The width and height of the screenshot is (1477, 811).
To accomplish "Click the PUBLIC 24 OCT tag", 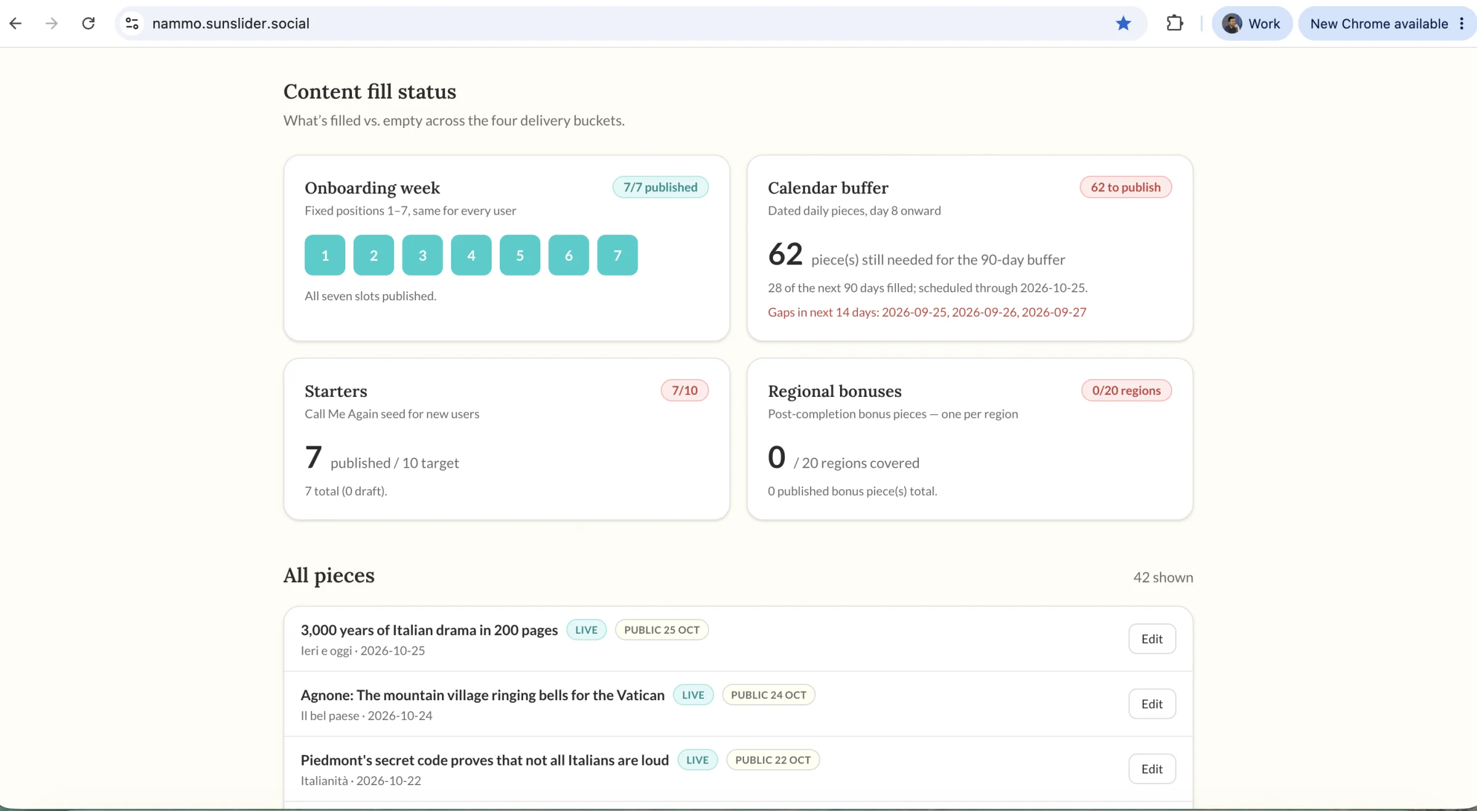I will [769, 695].
